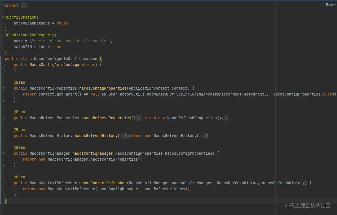This screenshot has width=337, height=215.
Task: Collapse the nacosConfigProperties method fold marker
Action: 3,88
